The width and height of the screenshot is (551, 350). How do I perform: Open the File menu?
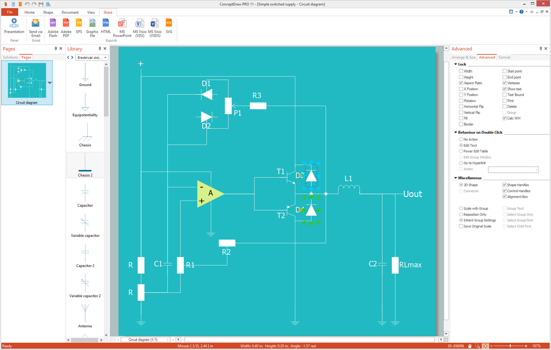pos(9,12)
